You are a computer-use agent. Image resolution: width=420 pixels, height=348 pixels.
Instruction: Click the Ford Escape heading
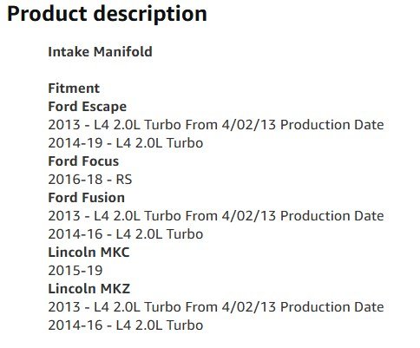[88, 107]
